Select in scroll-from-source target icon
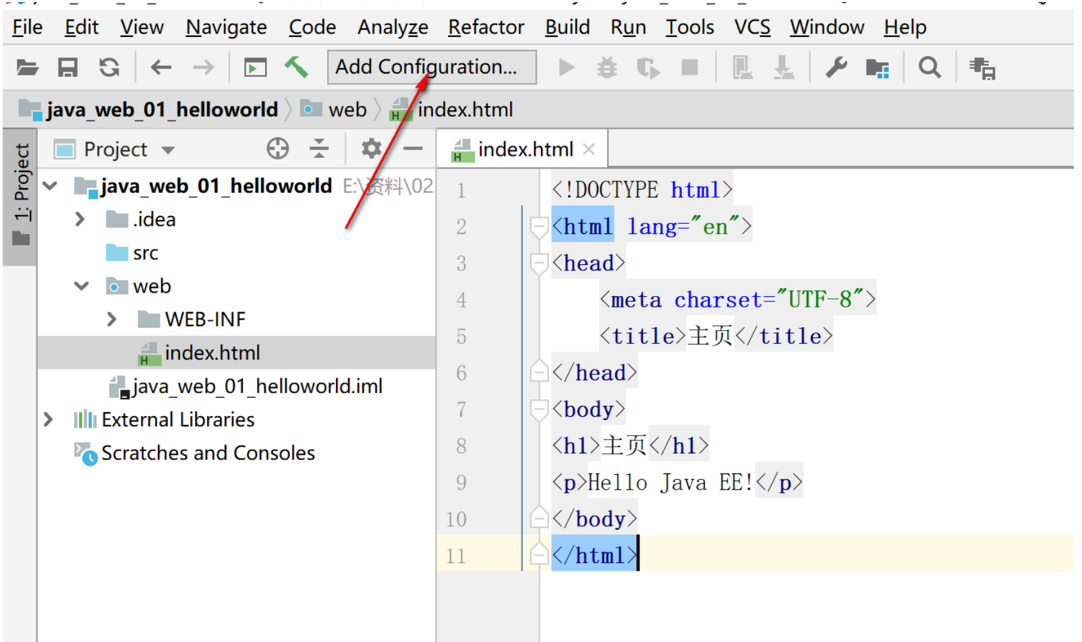The width and height of the screenshot is (1082, 642). (277, 148)
